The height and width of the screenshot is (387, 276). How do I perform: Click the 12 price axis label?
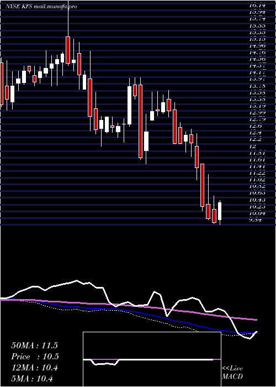pyautogui.click(x=253, y=146)
